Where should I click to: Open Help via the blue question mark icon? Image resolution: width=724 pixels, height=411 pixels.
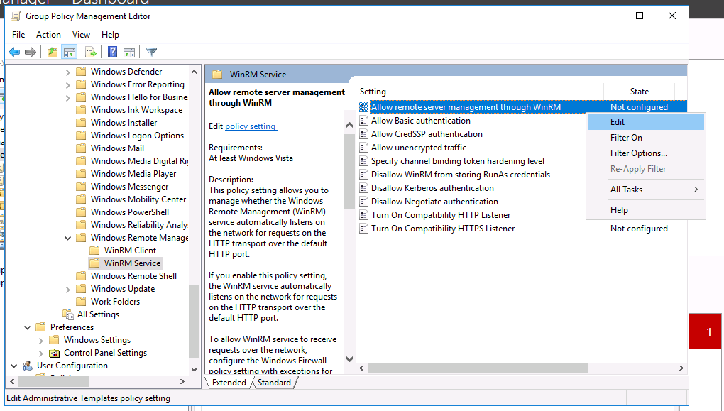click(112, 52)
